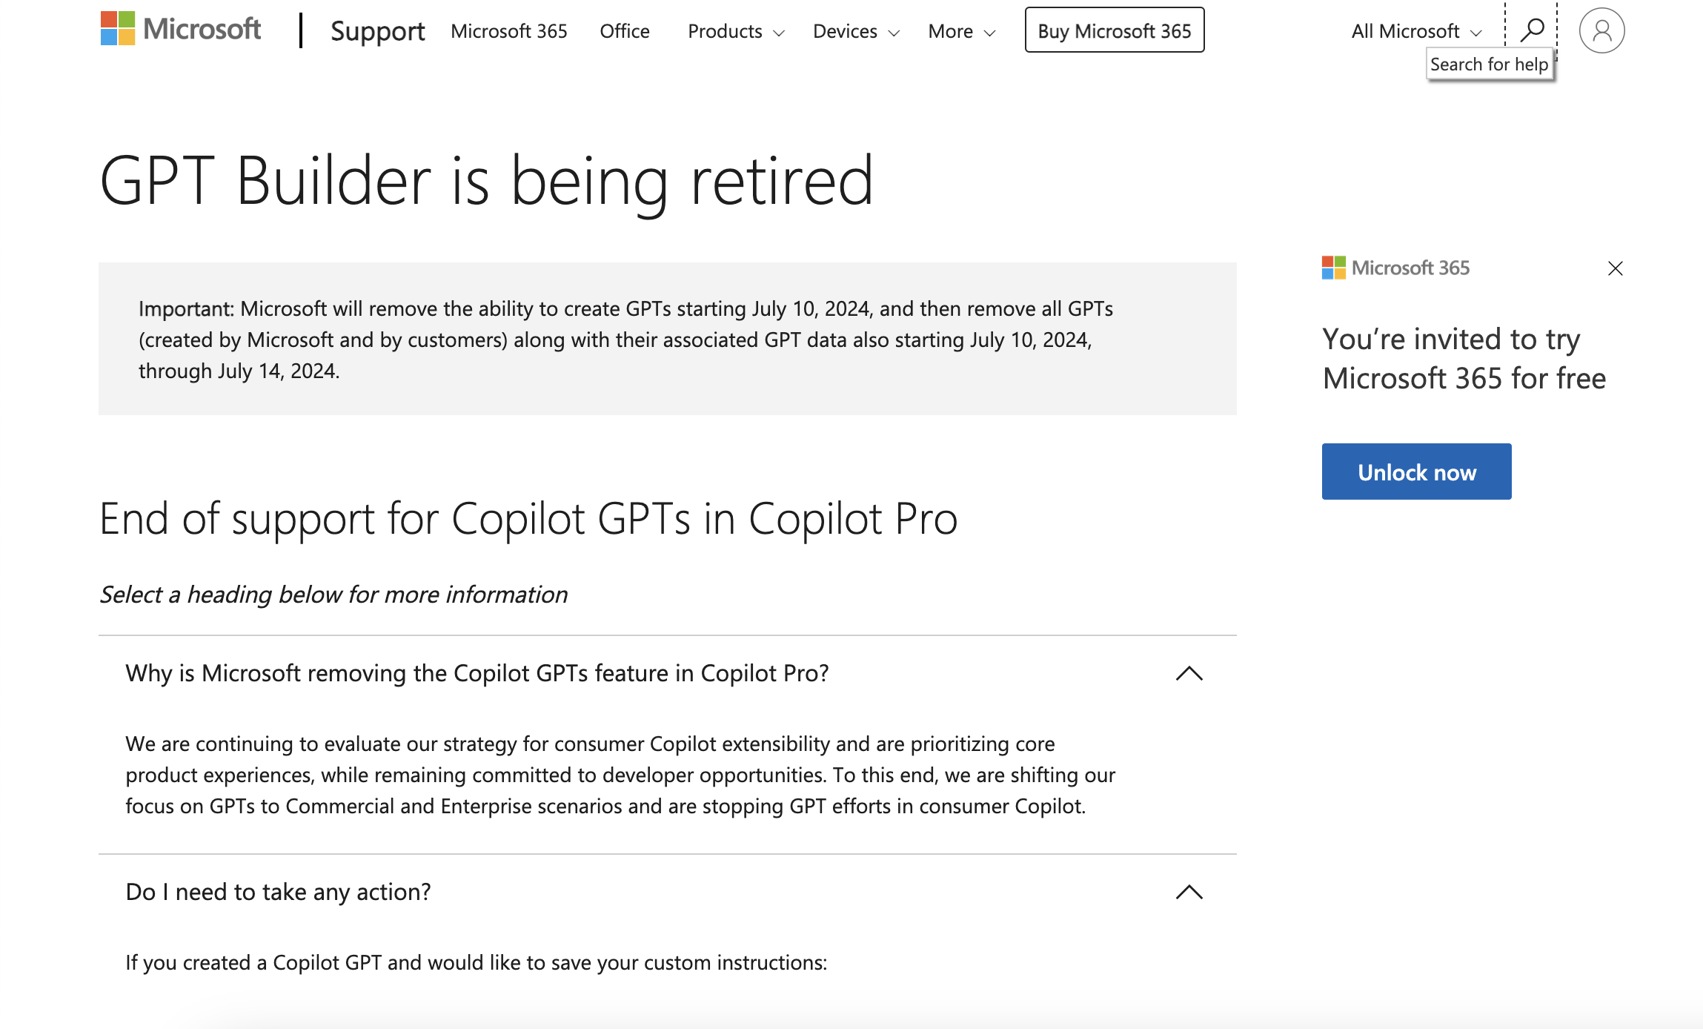
Task: Collapse the 'Do I need to take any action?' section
Action: point(1190,892)
